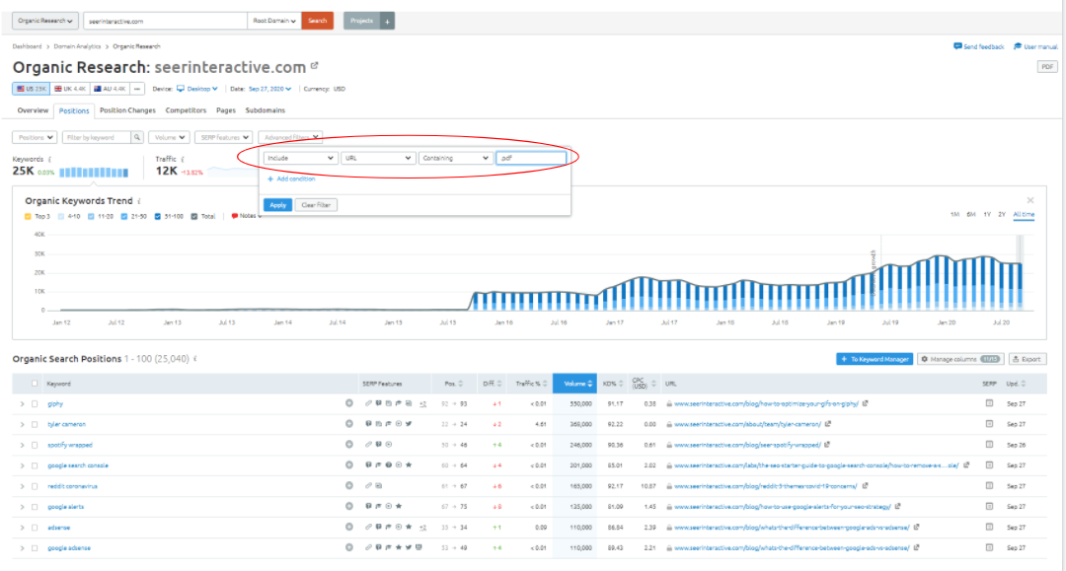The image size is (1066, 571).
Task: Check the select-all checkbox in Keyword header
Action: (x=35, y=384)
